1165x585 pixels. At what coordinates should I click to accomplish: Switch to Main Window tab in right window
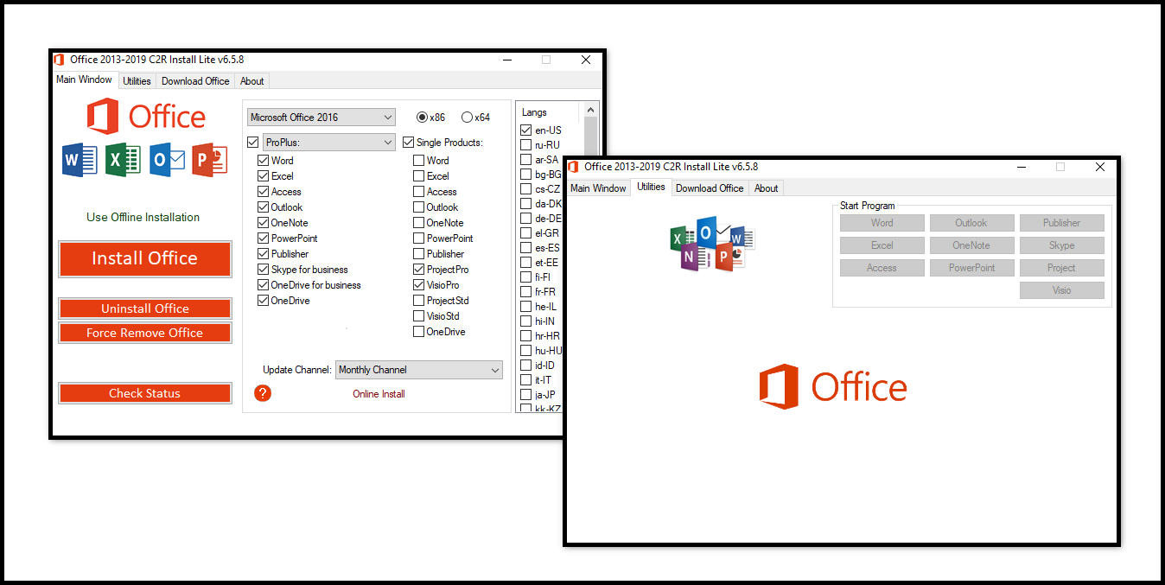598,188
